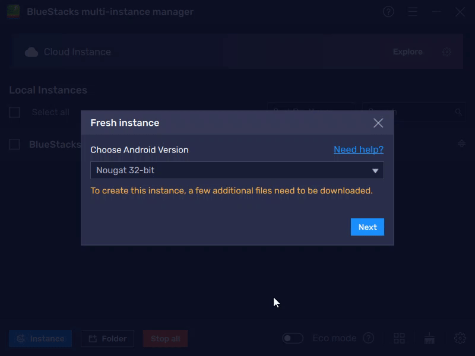Viewport: 475px width, 356px height.
Task: Open the settings gear at bottom right
Action: pyautogui.click(x=460, y=338)
